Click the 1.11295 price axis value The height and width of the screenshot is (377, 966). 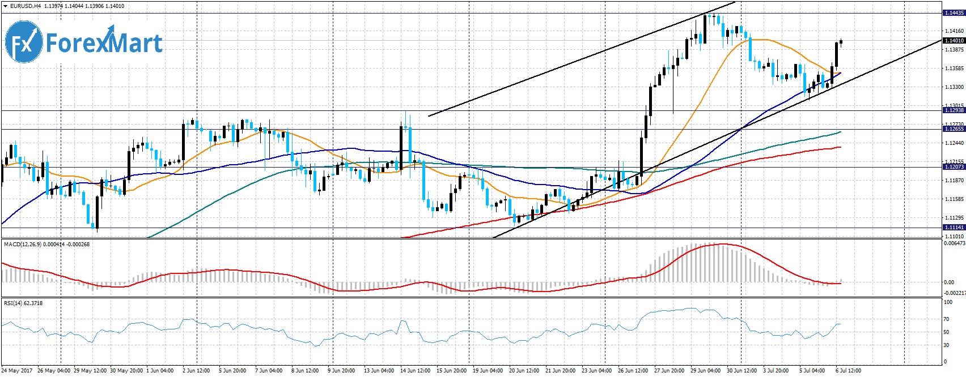click(955, 218)
